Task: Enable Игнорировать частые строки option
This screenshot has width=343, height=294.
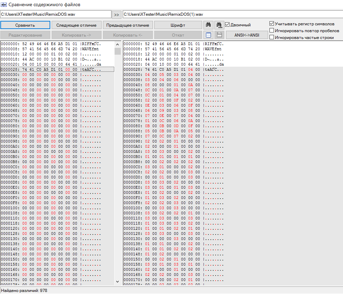Action: (x=272, y=37)
